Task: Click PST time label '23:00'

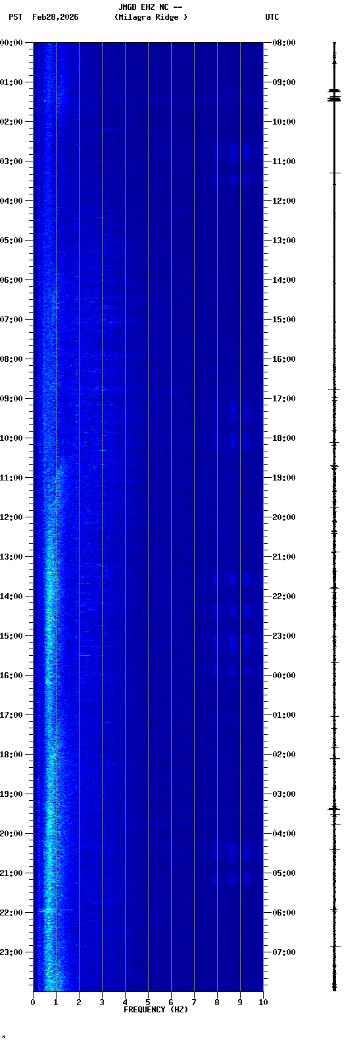Action: pyautogui.click(x=12, y=952)
